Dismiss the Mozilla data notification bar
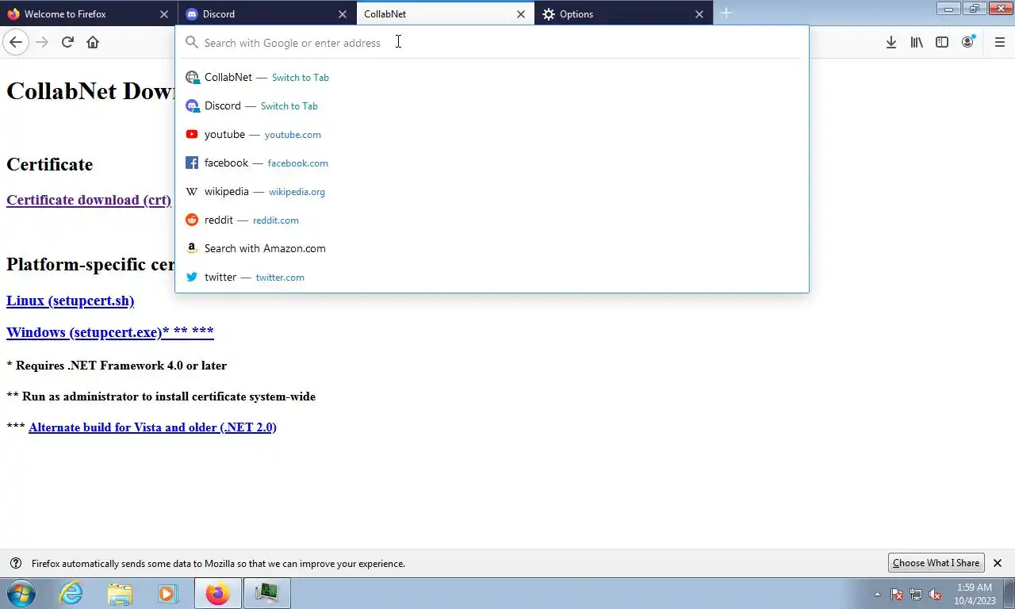The image size is (1015, 609). (x=998, y=563)
